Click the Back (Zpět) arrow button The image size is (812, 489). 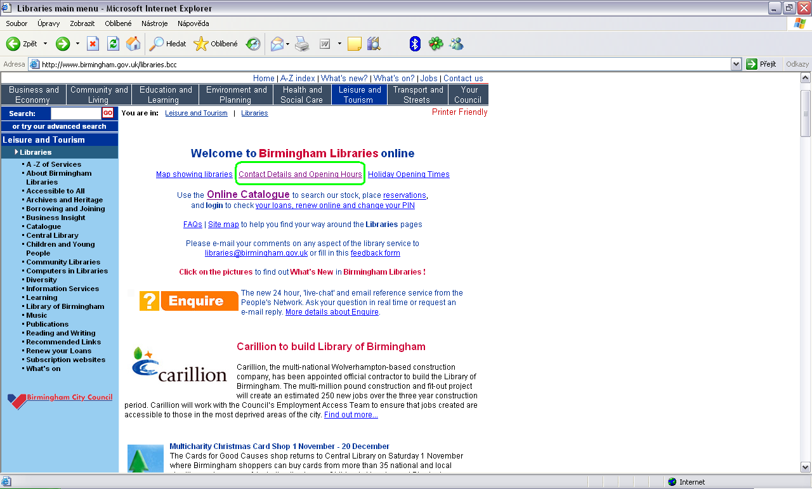(x=22, y=44)
